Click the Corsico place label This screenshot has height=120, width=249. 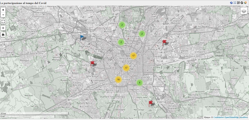coord(85,95)
